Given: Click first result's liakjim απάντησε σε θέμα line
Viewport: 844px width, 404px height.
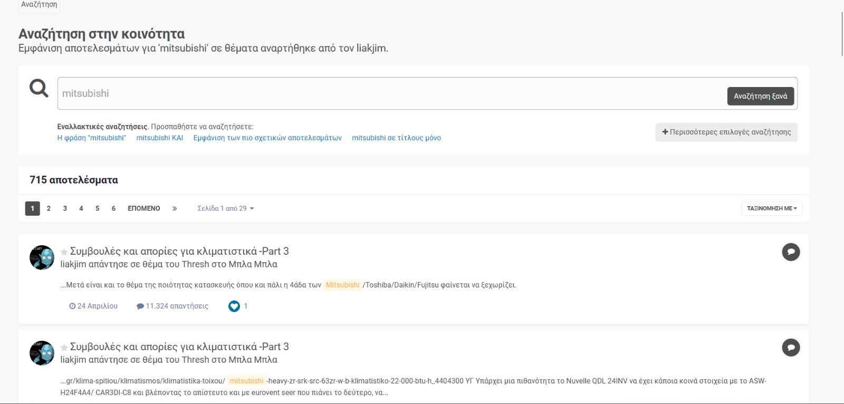Looking at the screenshot, I should click(169, 264).
